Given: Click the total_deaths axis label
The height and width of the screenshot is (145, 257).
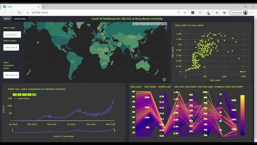Looking at the screenshot, I should click(150, 87).
